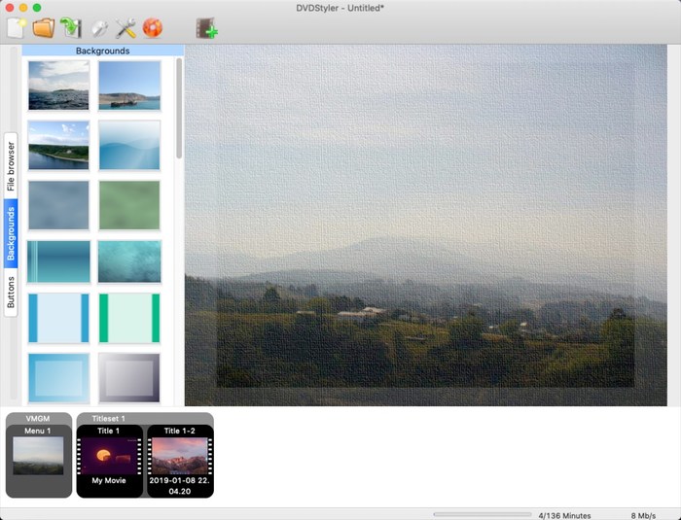Select the Backgrounds side tab
This screenshot has width=681, height=520.
11,233
